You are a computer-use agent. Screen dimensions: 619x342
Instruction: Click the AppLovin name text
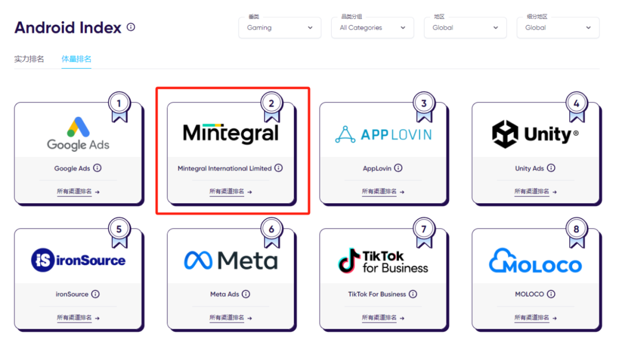377,168
